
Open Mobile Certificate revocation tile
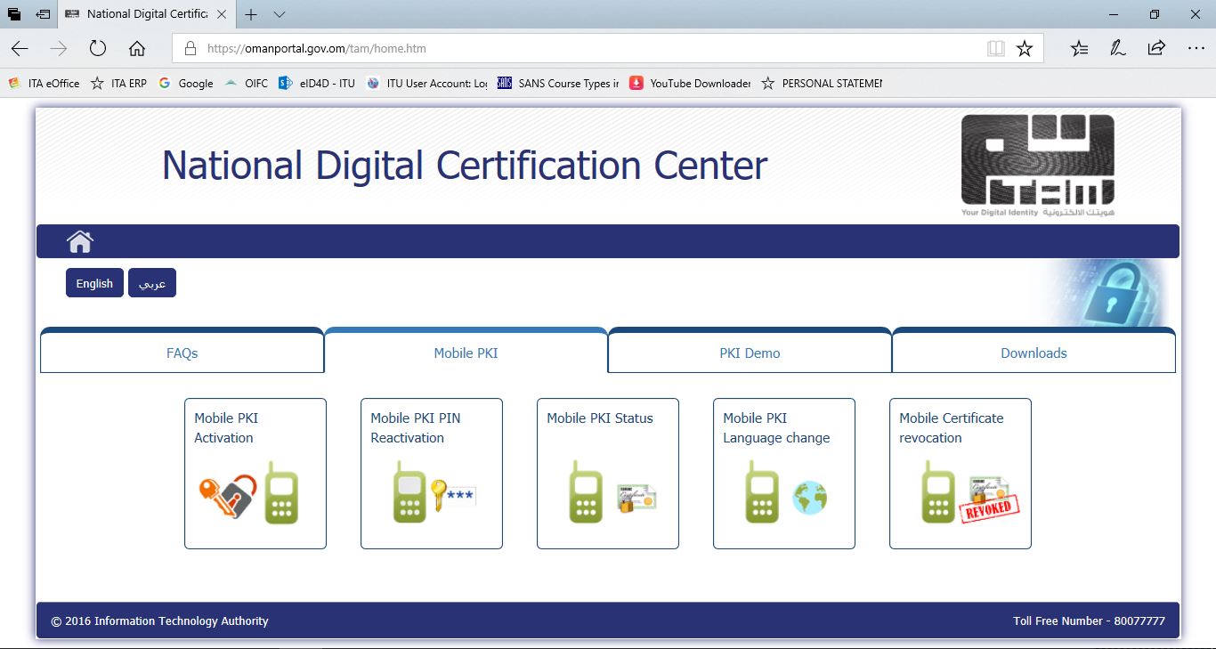(x=960, y=474)
